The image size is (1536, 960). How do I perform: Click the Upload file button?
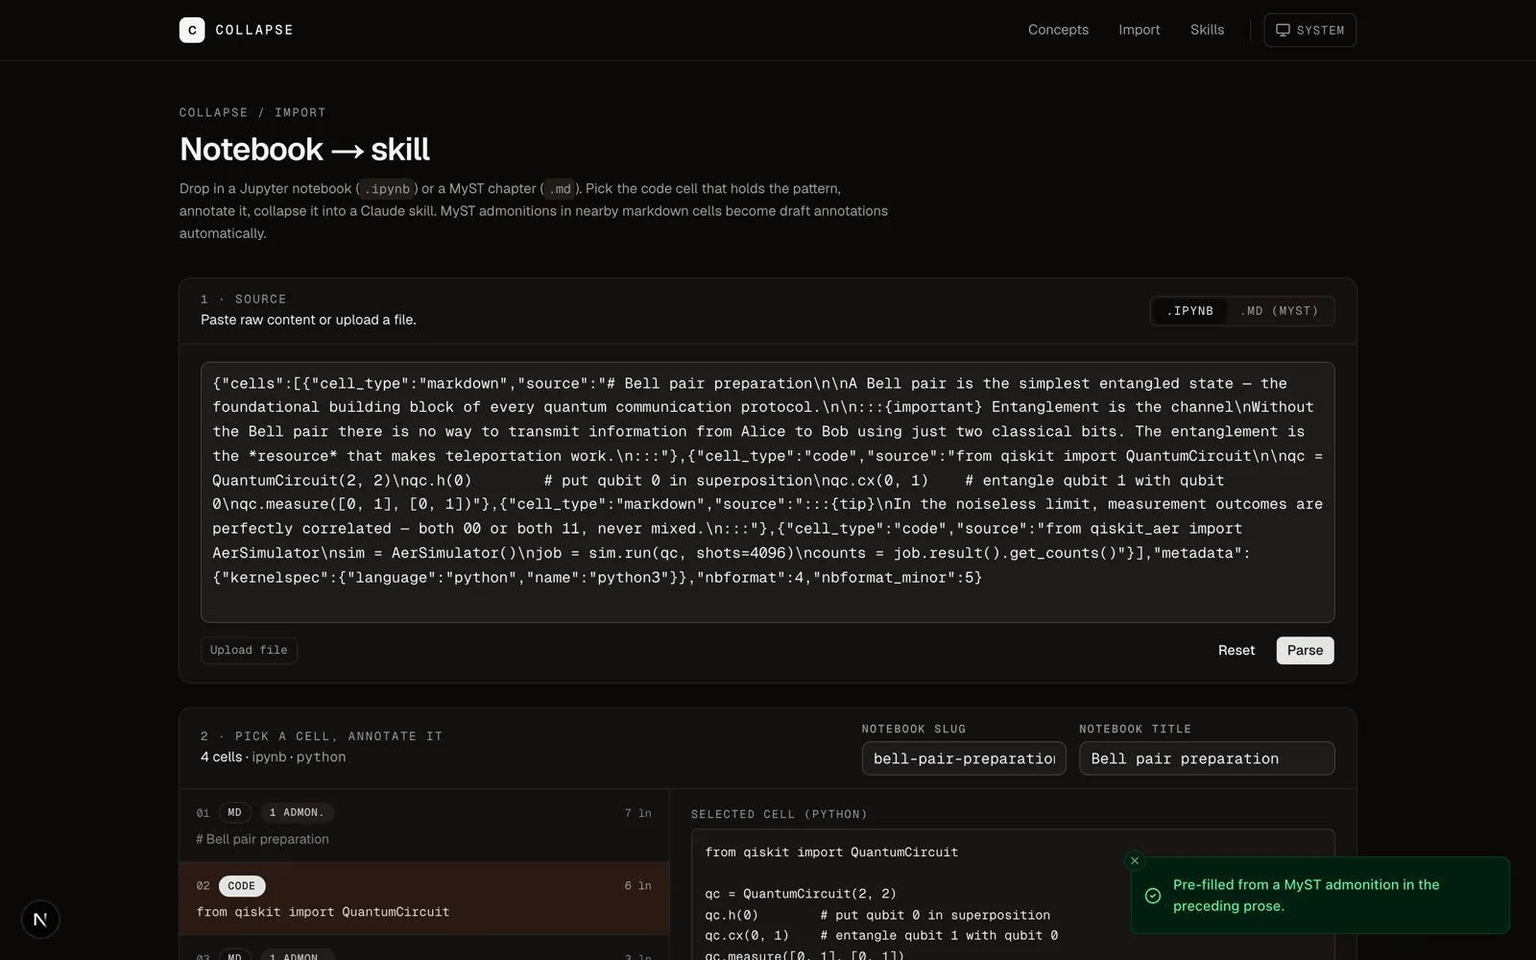tap(249, 650)
